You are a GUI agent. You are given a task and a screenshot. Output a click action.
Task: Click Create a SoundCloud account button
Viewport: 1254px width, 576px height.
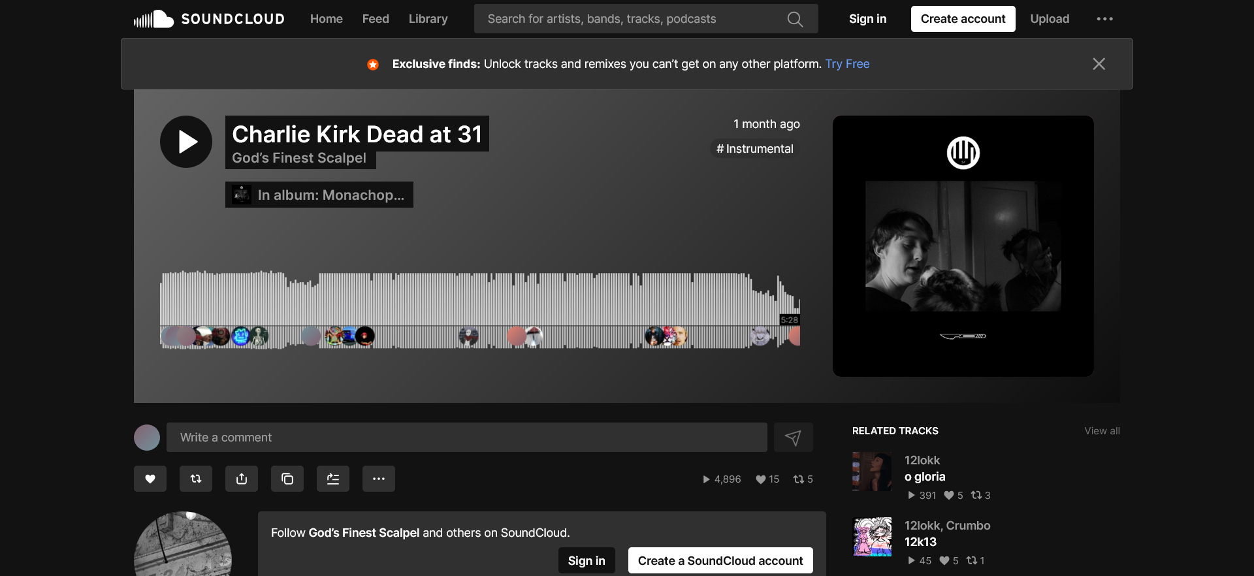click(720, 560)
